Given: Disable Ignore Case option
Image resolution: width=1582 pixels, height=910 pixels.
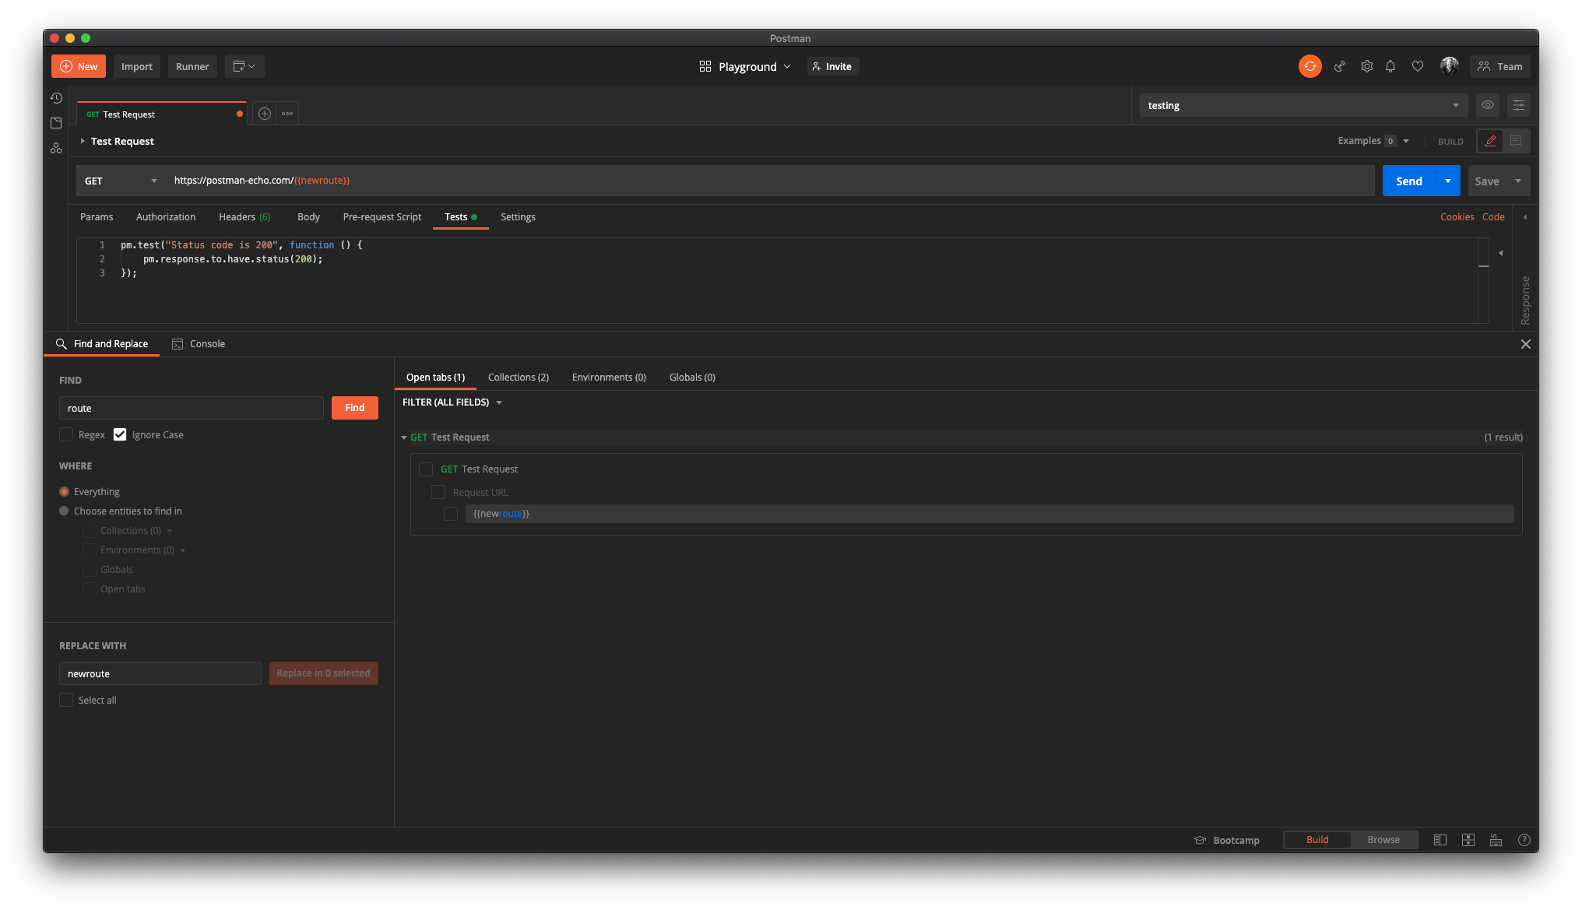Looking at the screenshot, I should [x=120, y=434].
